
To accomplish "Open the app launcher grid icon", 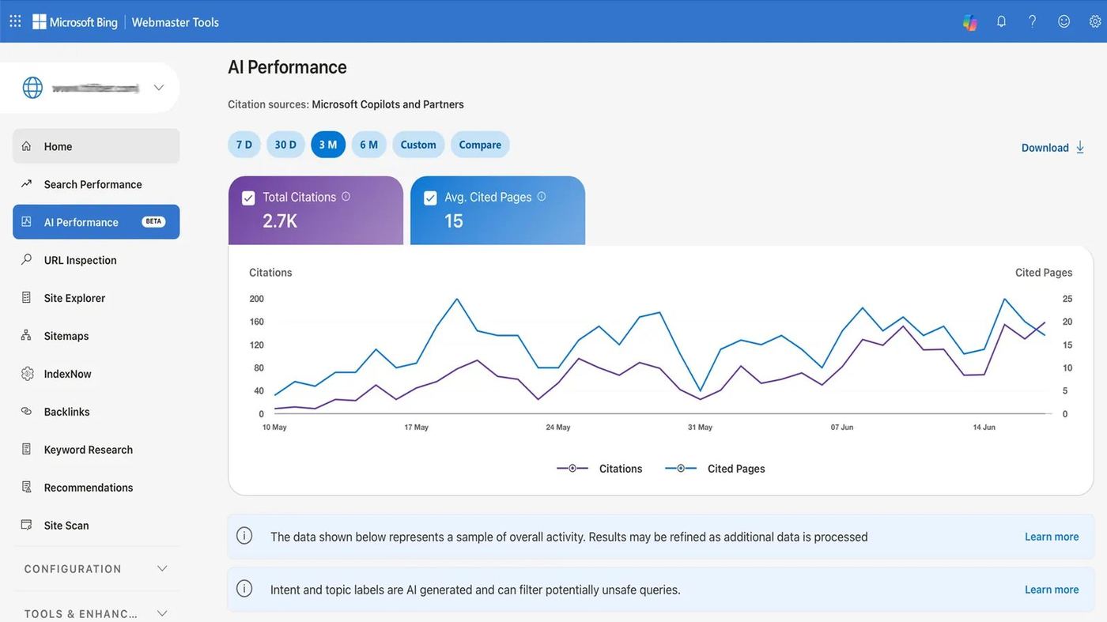I will [15, 21].
